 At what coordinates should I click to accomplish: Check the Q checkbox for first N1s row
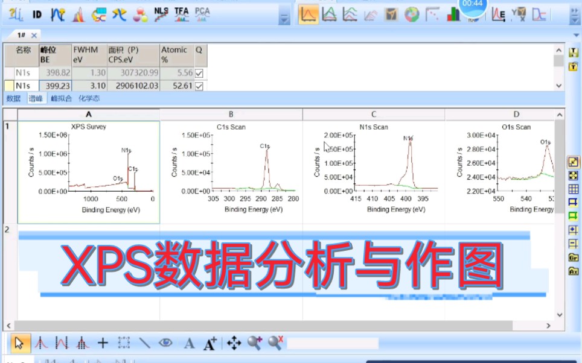tap(199, 72)
